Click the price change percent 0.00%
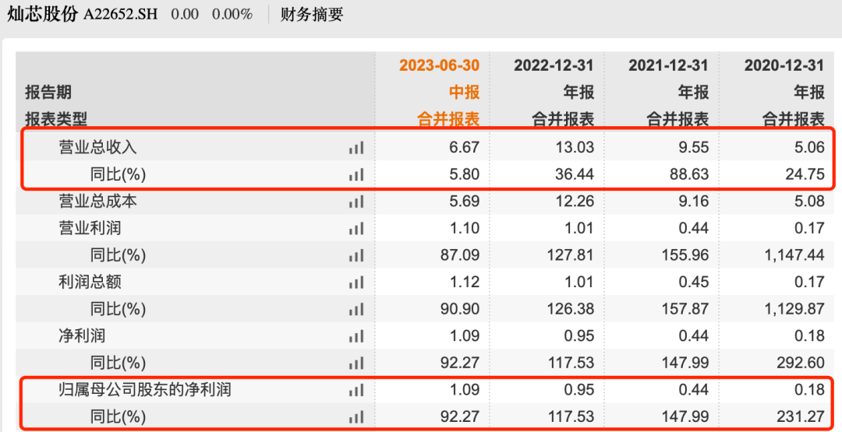Viewport: 842px width, 432px height. 232,15
